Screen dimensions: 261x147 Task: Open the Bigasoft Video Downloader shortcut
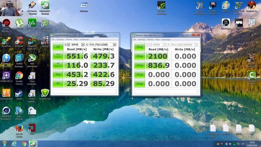[x=32, y=43]
